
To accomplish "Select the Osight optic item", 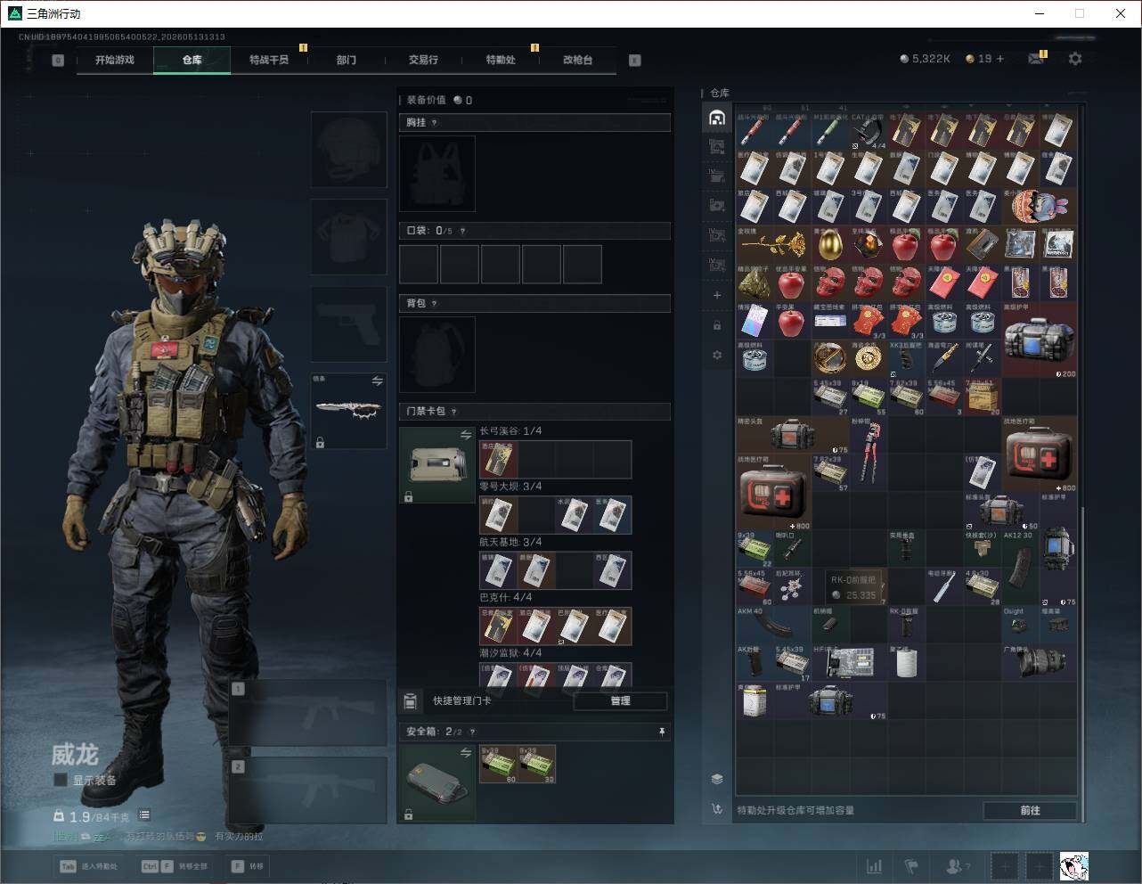I will (1020, 624).
